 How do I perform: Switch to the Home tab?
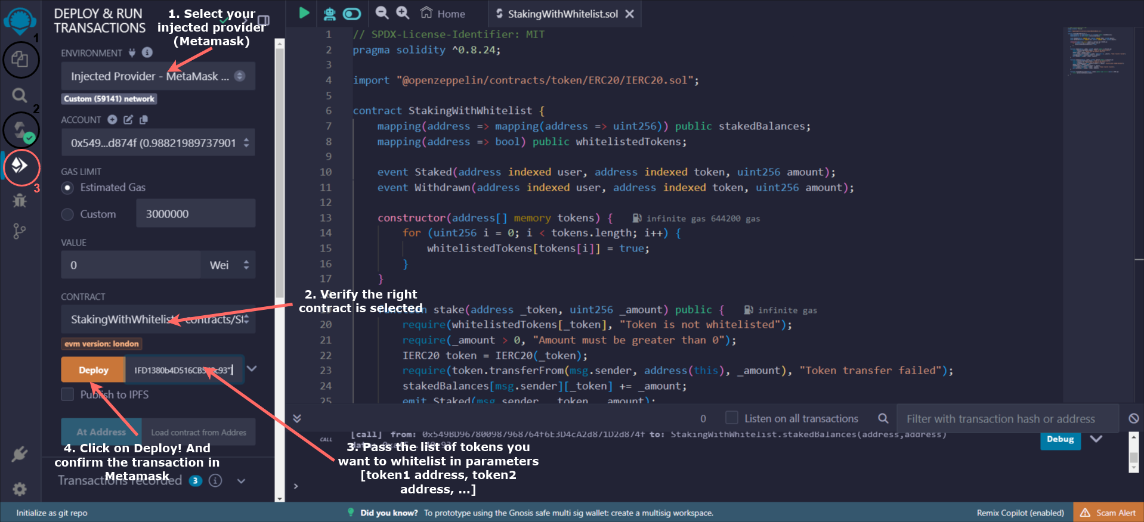point(443,14)
